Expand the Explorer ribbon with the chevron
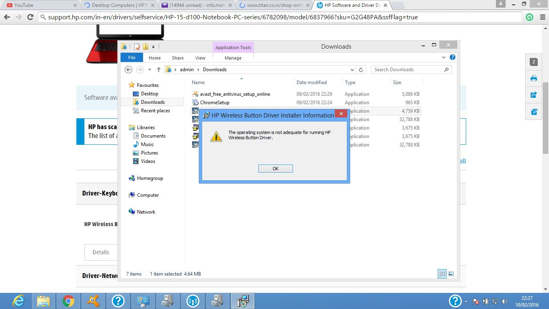This screenshot has width=549, height=309. 444,58
